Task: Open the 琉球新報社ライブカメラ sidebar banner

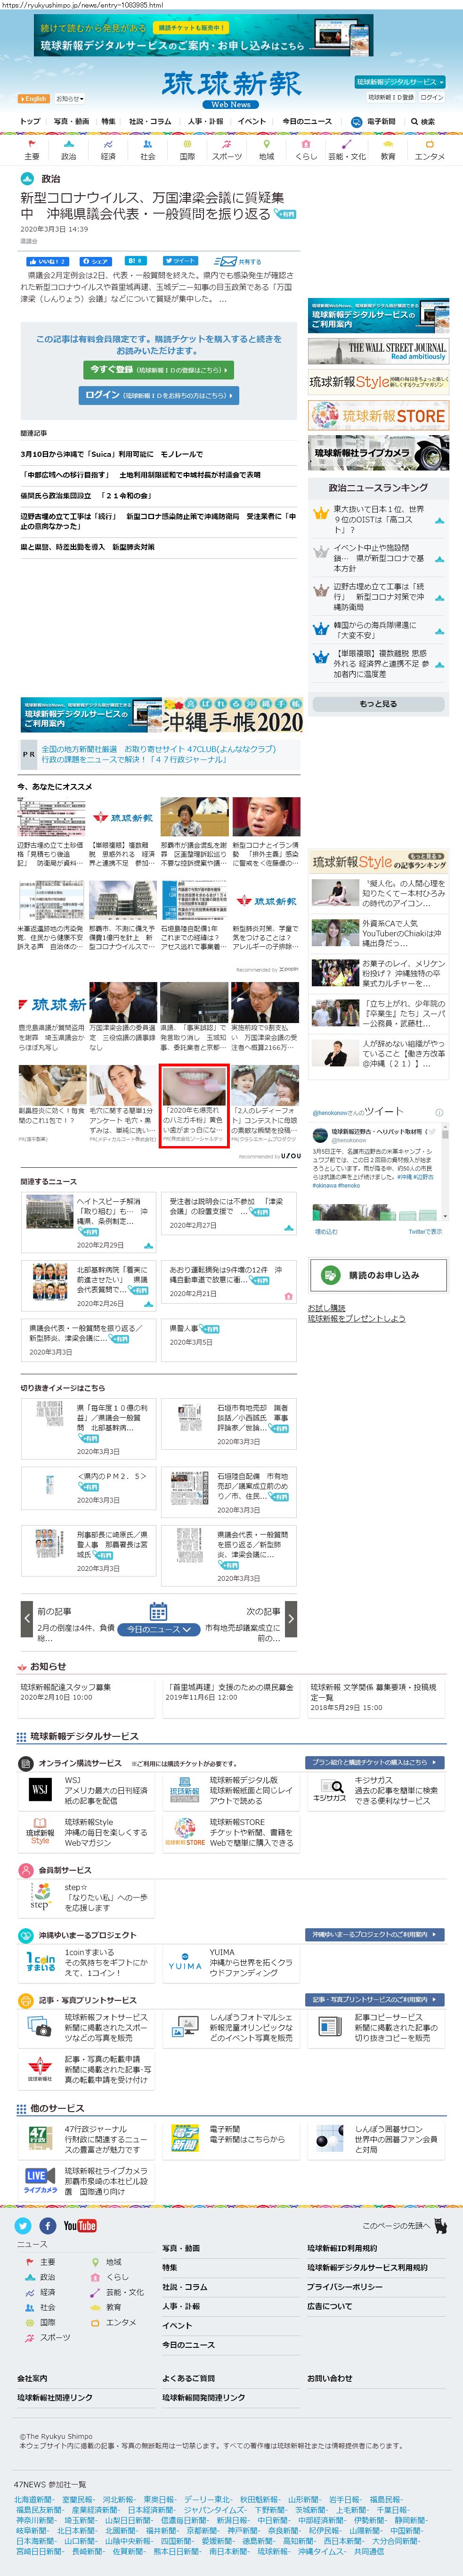Action: 378,452
